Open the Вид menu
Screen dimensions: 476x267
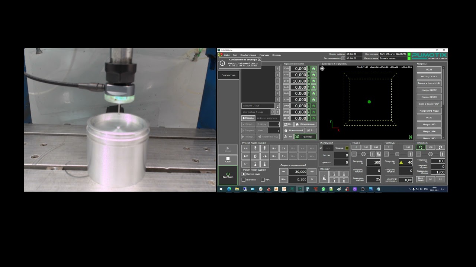235,55
